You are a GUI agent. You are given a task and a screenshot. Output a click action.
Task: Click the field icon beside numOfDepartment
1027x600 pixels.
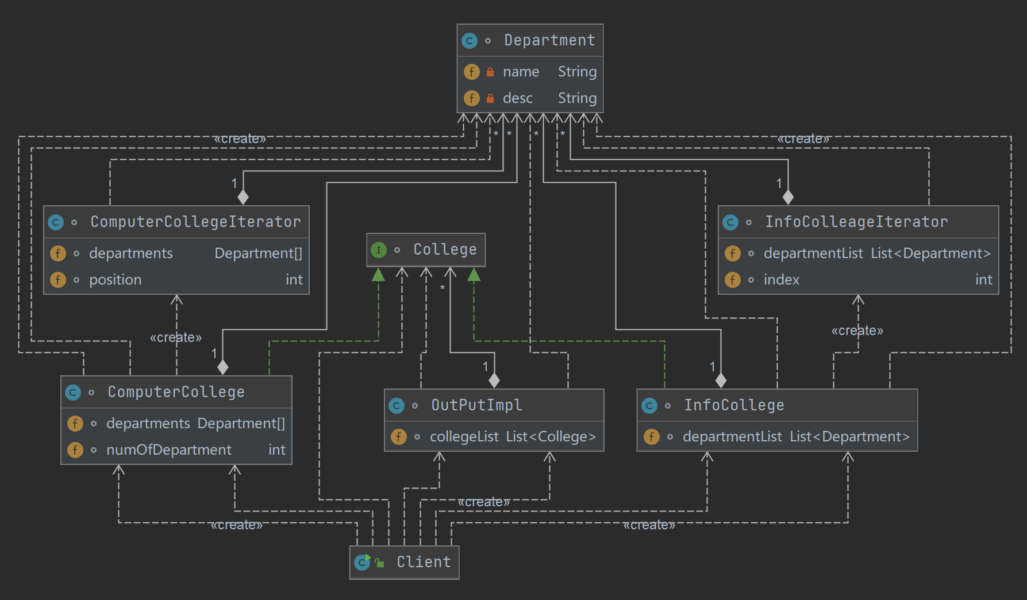pos(75,450)
